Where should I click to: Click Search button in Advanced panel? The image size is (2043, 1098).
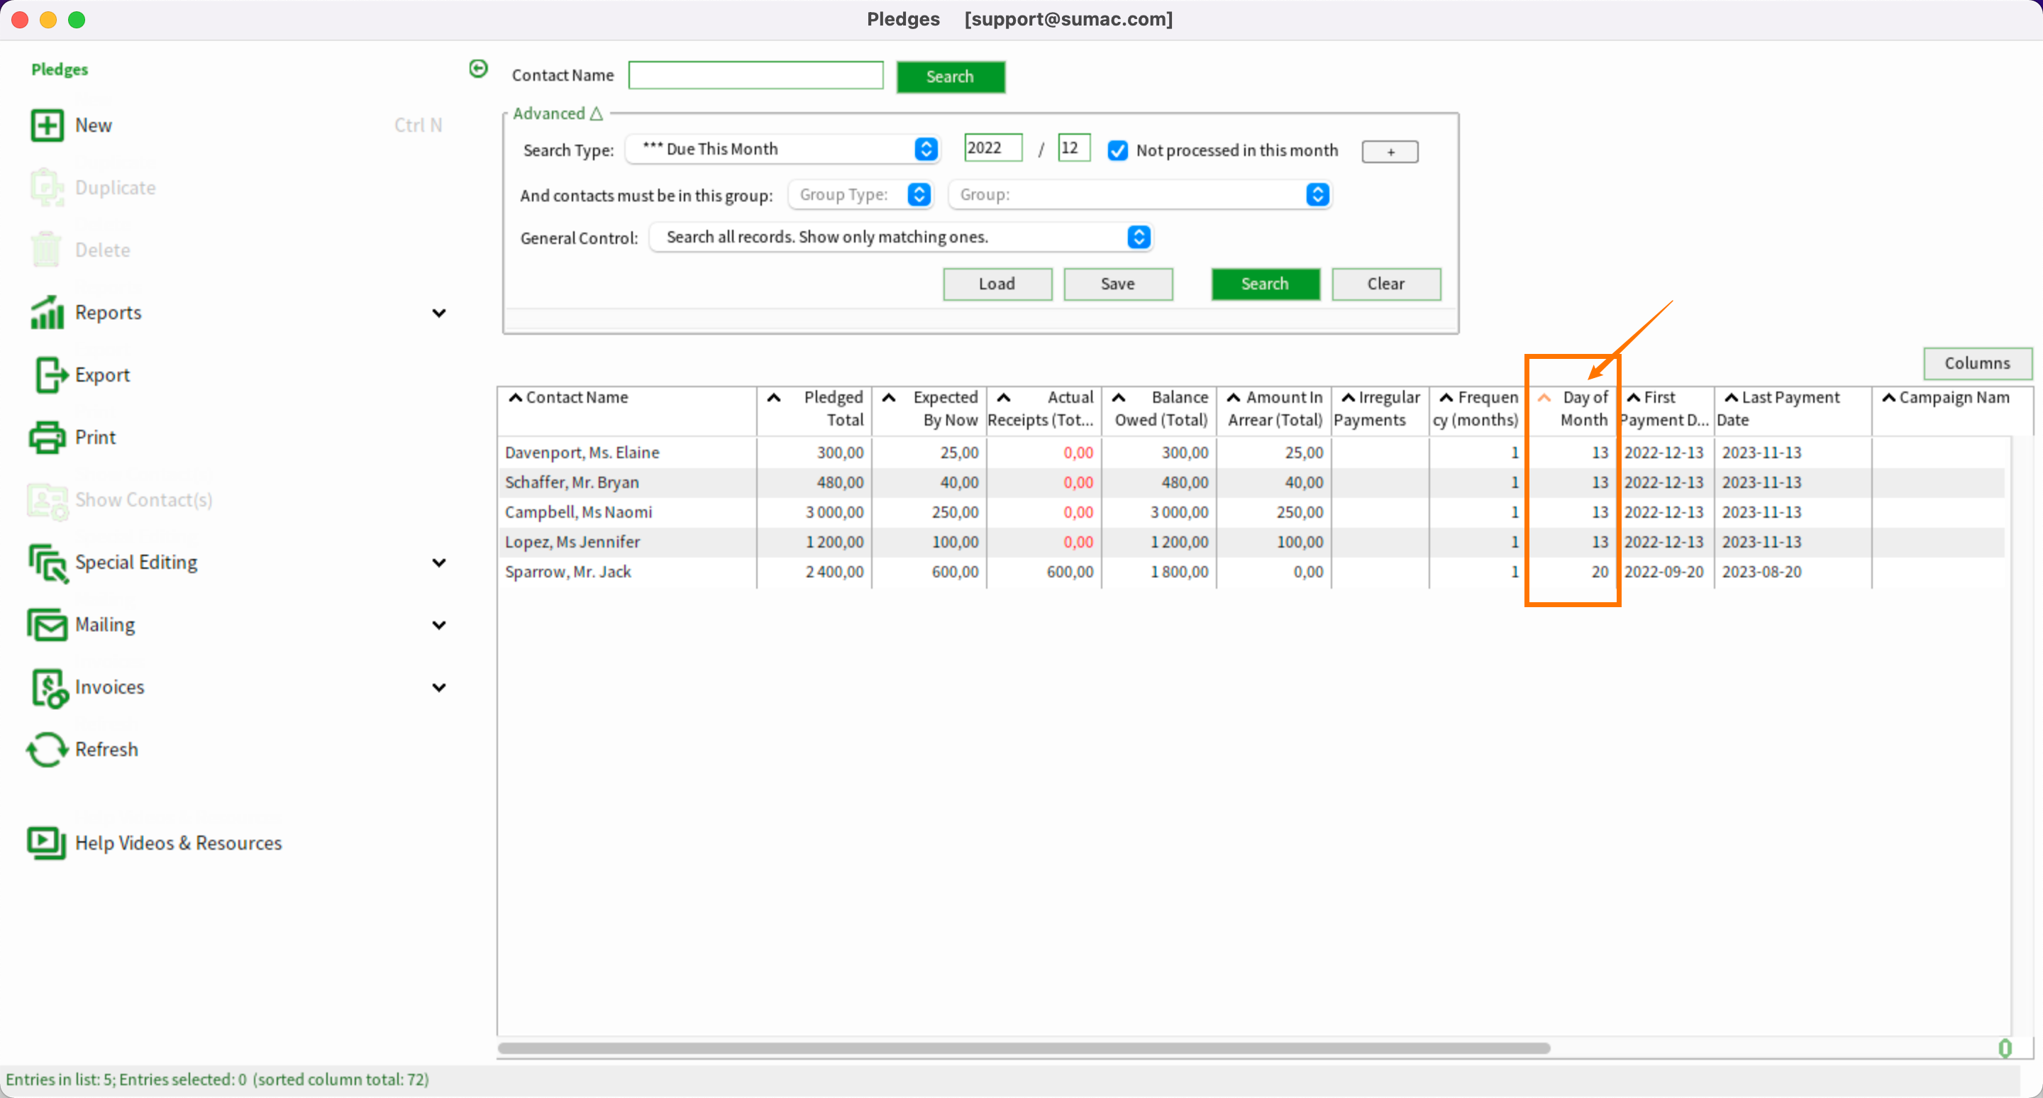click(1266, 284)
